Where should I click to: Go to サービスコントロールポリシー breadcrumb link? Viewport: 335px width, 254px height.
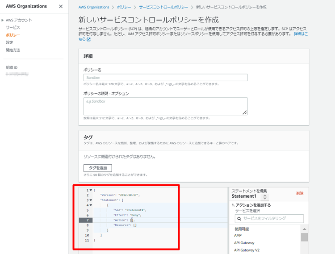pyautogui.click(x=163, y=7)
